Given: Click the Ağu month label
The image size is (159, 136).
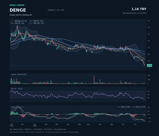Looking at the screenshot, I should [x=112, y=124].
